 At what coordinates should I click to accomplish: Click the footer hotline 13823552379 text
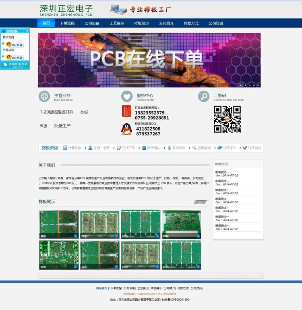[145, 294]
